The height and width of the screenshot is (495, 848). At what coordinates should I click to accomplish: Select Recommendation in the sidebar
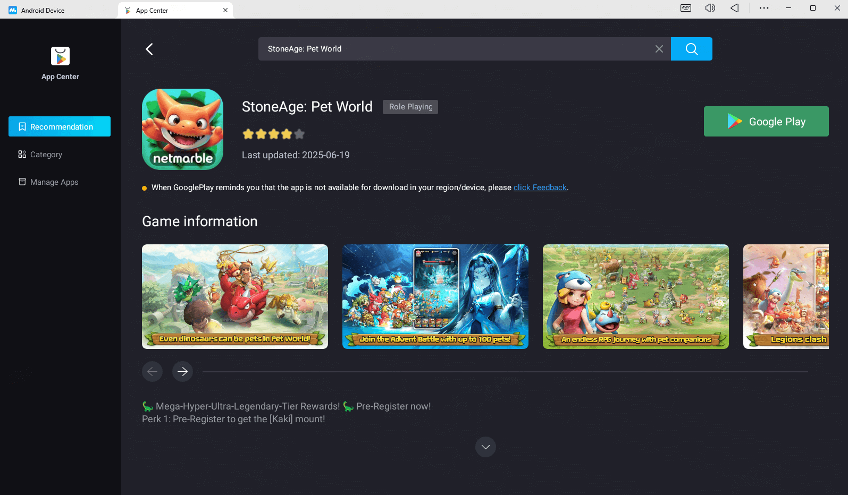60,126
